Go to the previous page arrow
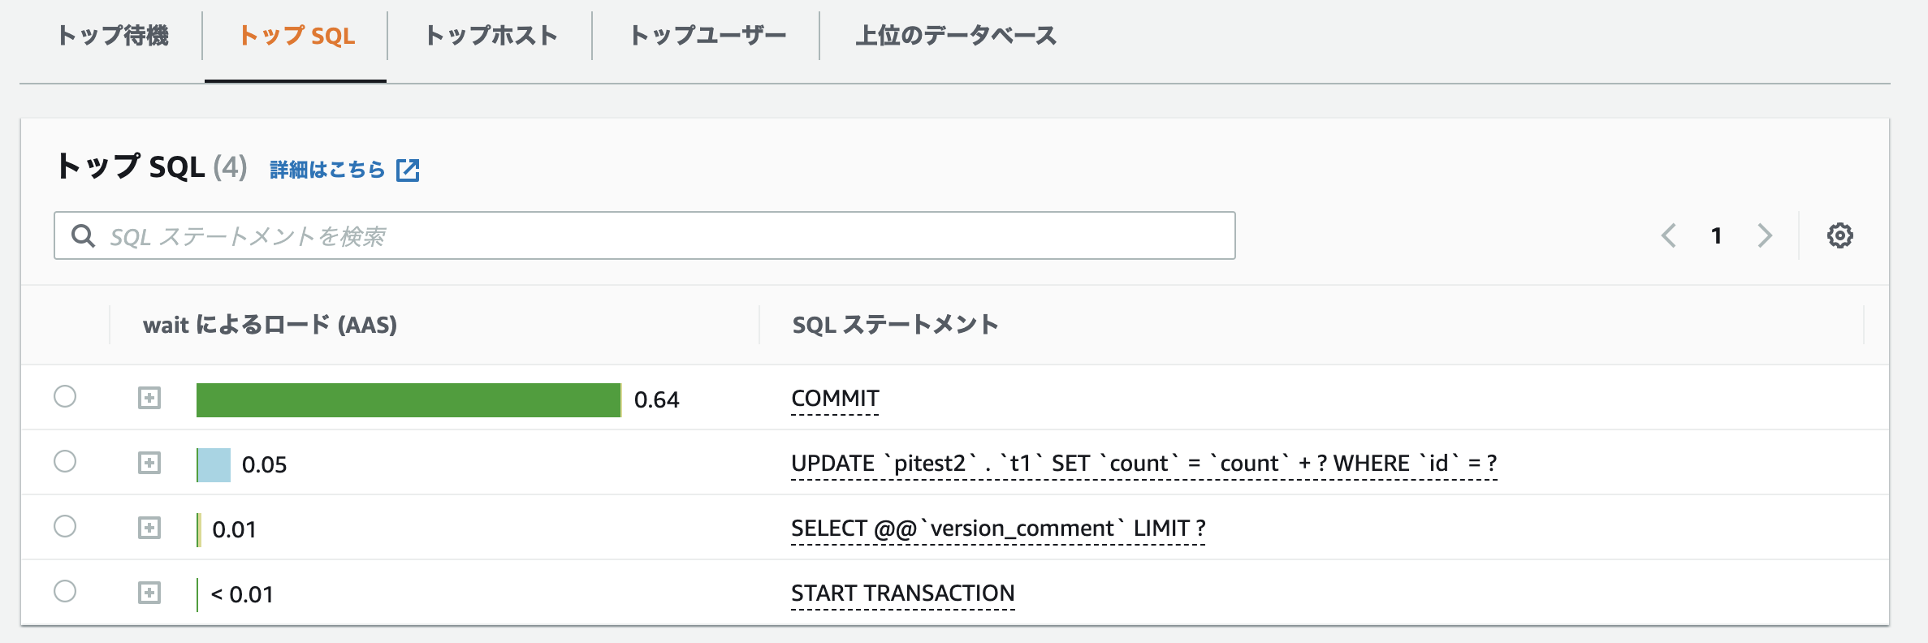Viewport: 1928px width, 643px height. pyautogui.click(x=1669, y=235)
